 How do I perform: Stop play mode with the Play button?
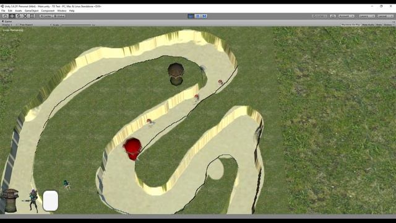tap(191, 16)
